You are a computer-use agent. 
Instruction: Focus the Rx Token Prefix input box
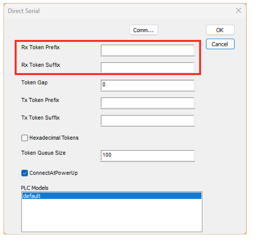[147, 50]
